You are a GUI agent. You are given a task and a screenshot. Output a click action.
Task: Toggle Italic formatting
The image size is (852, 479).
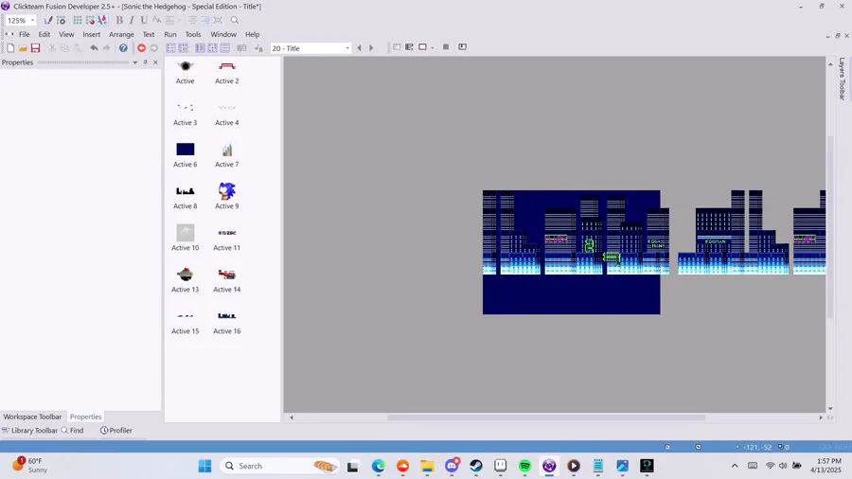coord(132,20)
